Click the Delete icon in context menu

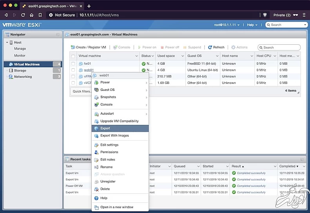coord(96,189)
